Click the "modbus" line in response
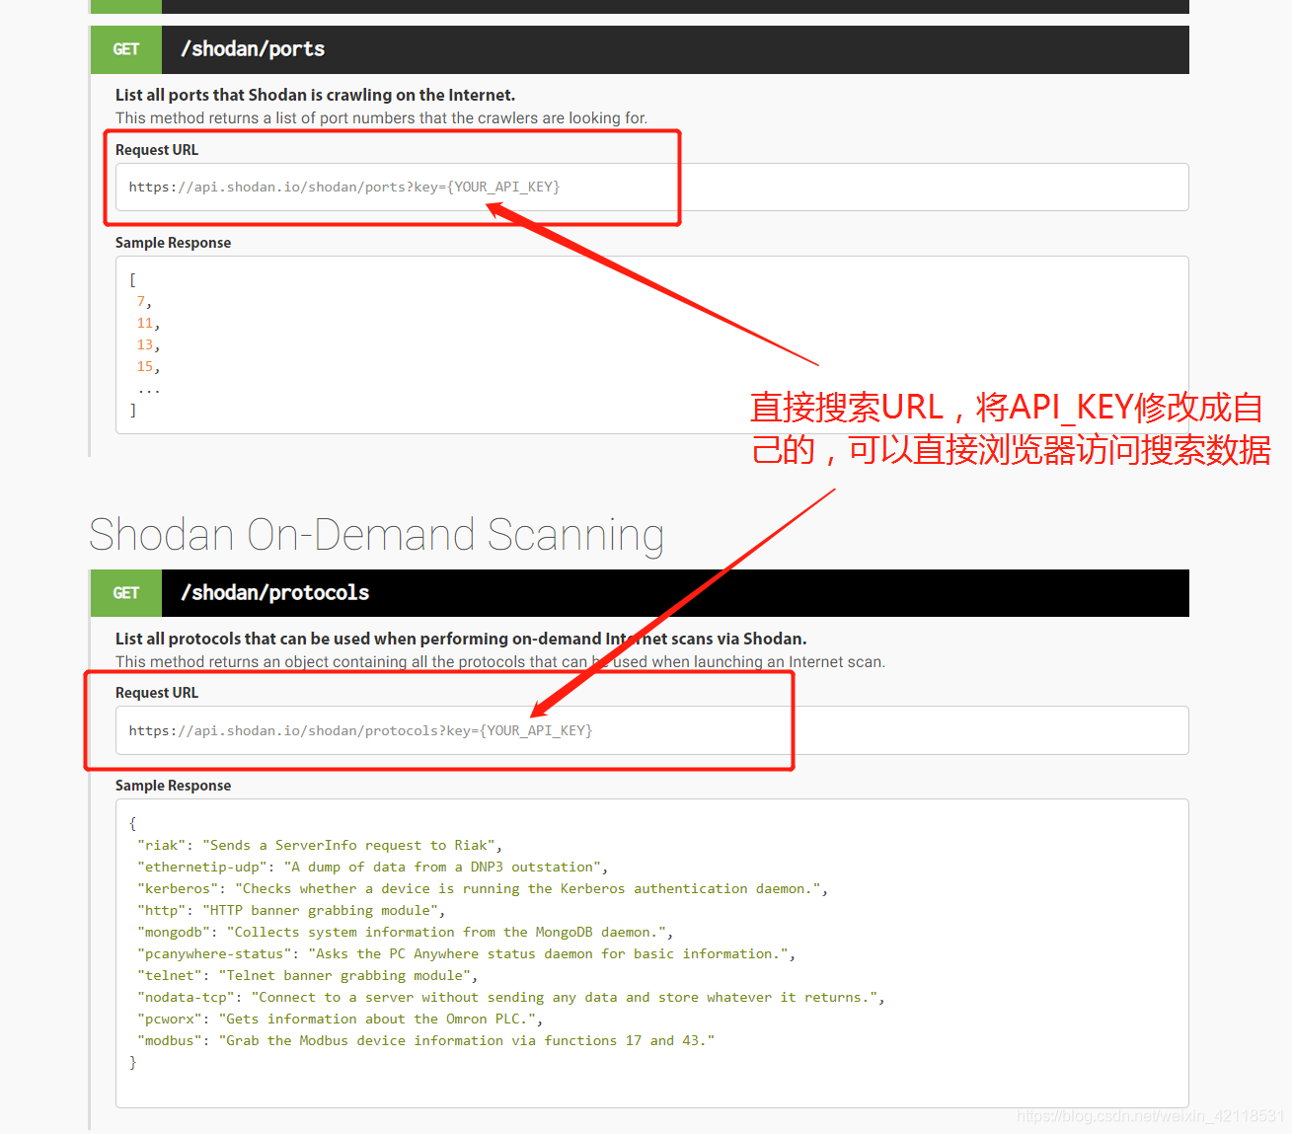 426,1041
